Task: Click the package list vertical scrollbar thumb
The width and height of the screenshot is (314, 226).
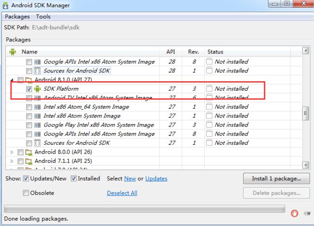Action: click(305, 113)
